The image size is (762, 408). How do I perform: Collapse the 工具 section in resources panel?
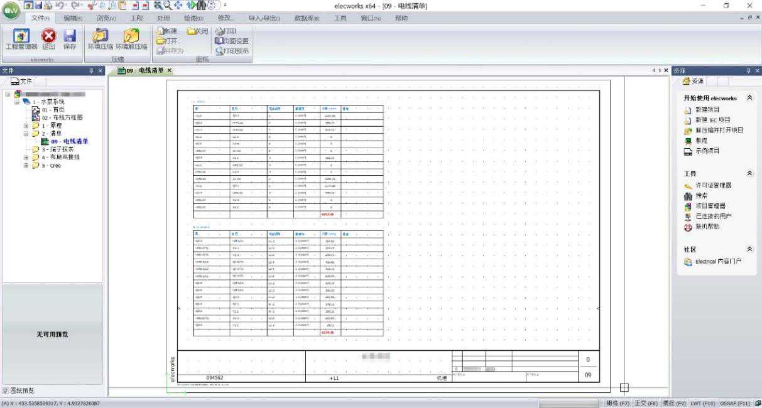749,173
